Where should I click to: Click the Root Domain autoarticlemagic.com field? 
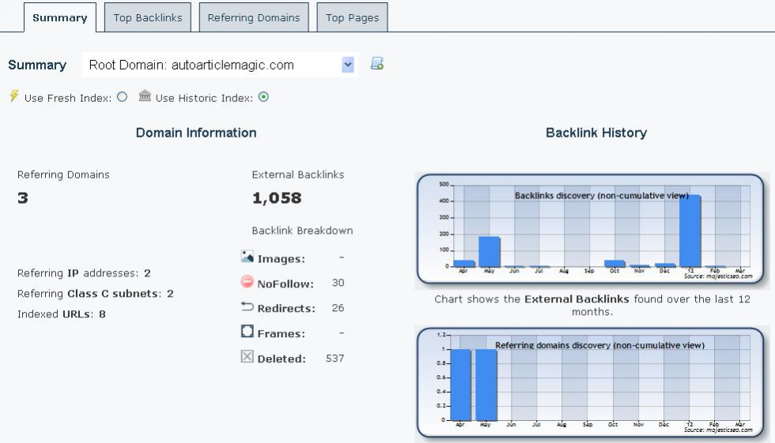click(220, 65)
